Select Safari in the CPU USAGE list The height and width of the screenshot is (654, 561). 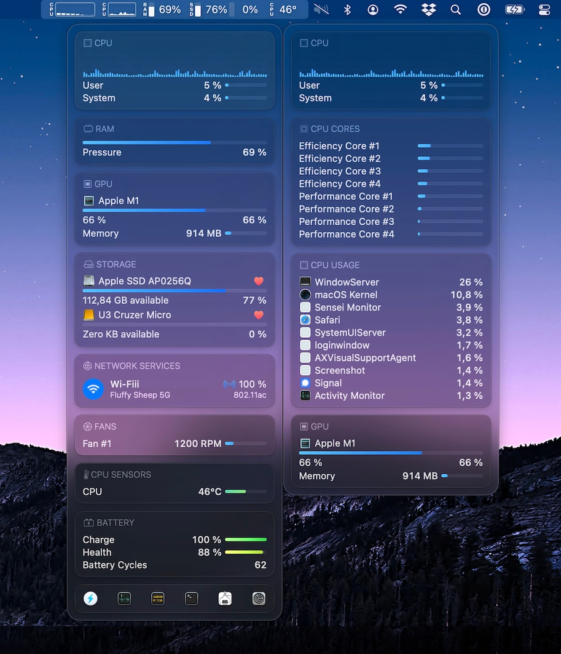click(x=321, y=320)
